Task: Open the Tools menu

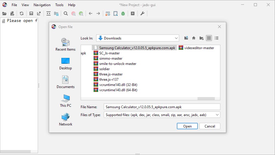Action: pos(59,5)
